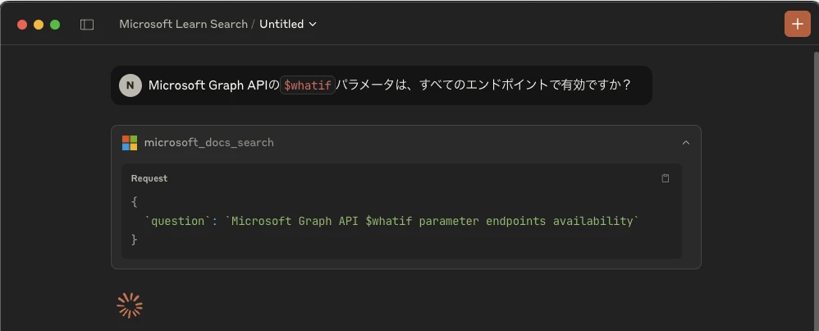Click the Microsoft logo beside microsoft_docs_search

[x=130, y=143]
